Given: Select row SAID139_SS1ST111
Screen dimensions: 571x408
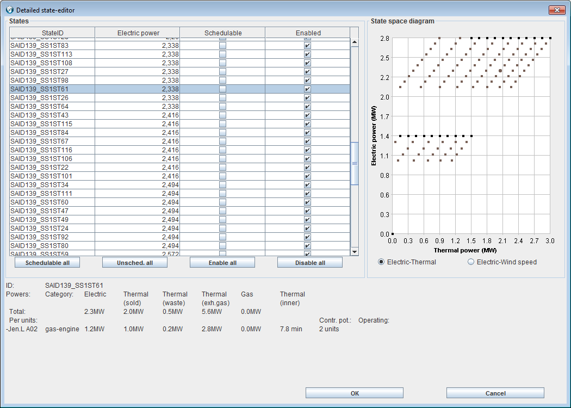Looking at the screenshot, I should point(180,194).
